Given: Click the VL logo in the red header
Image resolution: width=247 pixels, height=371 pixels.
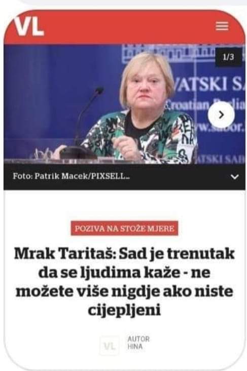Looking at the screenshot, I should point(29,26).
